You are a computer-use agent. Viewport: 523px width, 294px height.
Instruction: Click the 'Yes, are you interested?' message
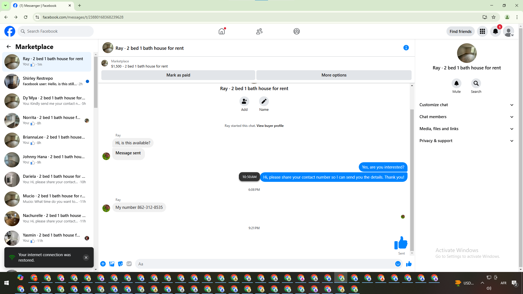click(x=383, y=167)
